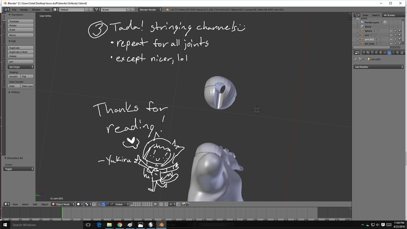This screenshot has height=229, width=407.
Task: Click the green current-frame marker in timeline
Action: point(62,213)
